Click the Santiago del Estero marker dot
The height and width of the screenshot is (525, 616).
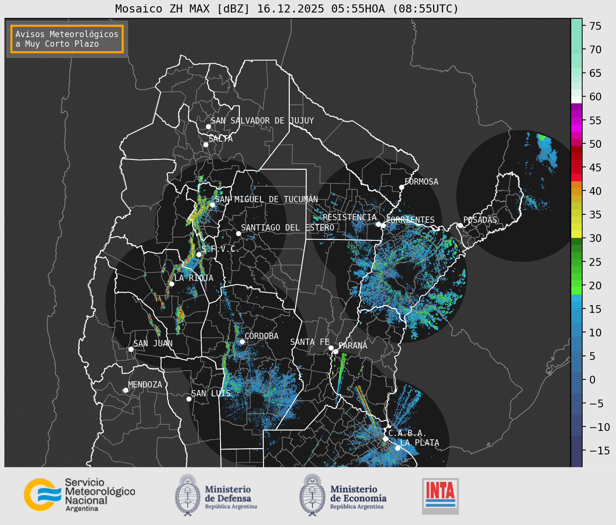238,233
